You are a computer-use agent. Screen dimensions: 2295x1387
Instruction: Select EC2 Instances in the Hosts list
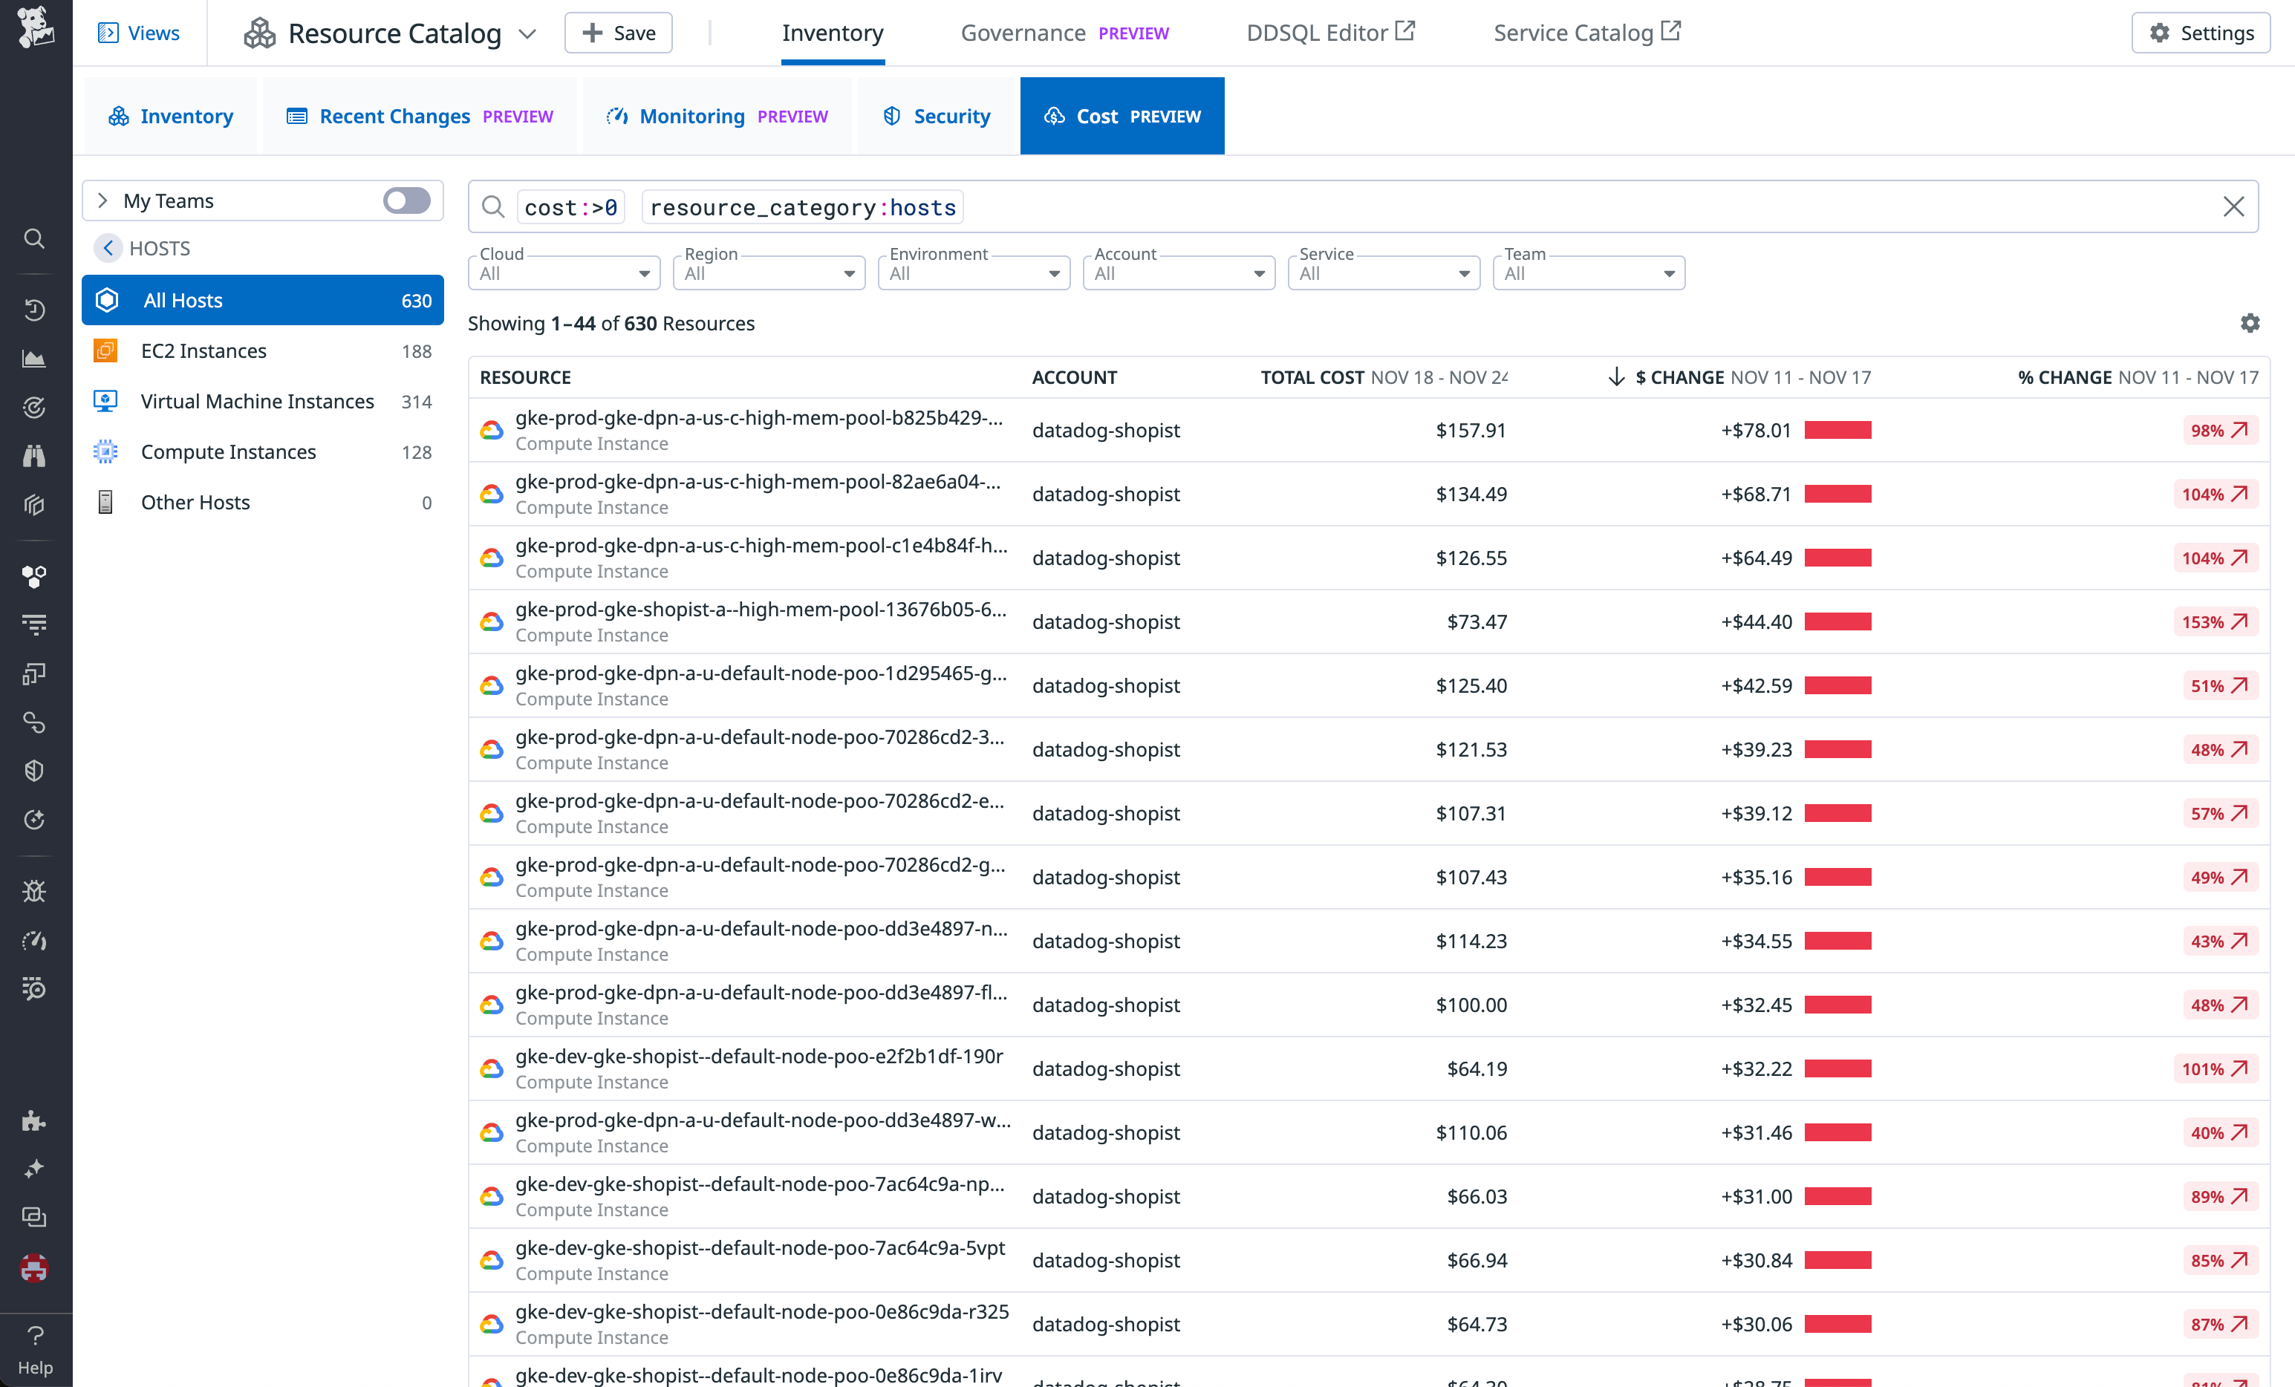tap(204, 351)
